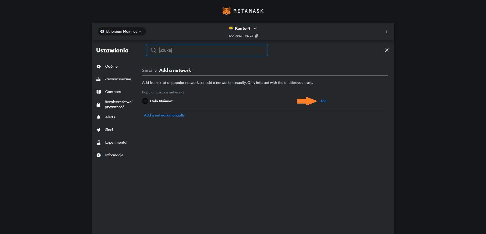Screen dimensions: 486x234
Task: Open Bezpieczeństwo i prywatność section
Action: (x=119, y=104)
